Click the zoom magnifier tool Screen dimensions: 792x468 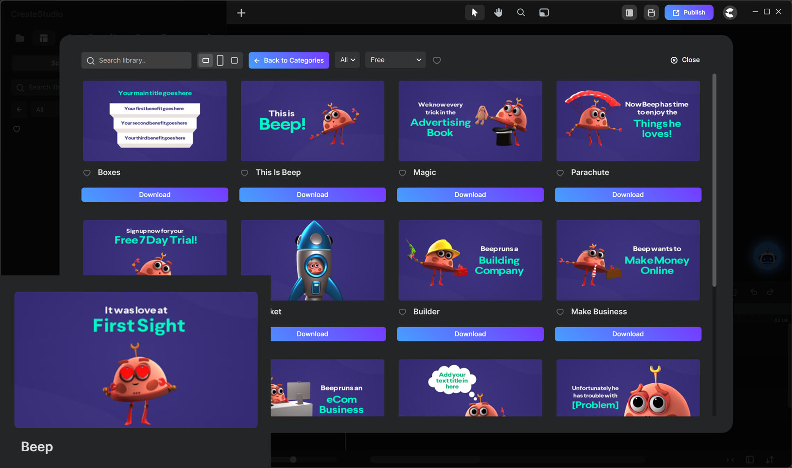point(521,13)
